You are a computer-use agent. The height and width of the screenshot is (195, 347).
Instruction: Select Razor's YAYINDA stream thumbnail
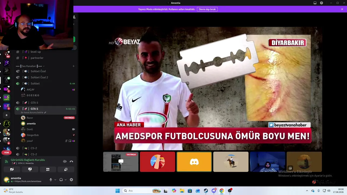[x=121, y=162]
